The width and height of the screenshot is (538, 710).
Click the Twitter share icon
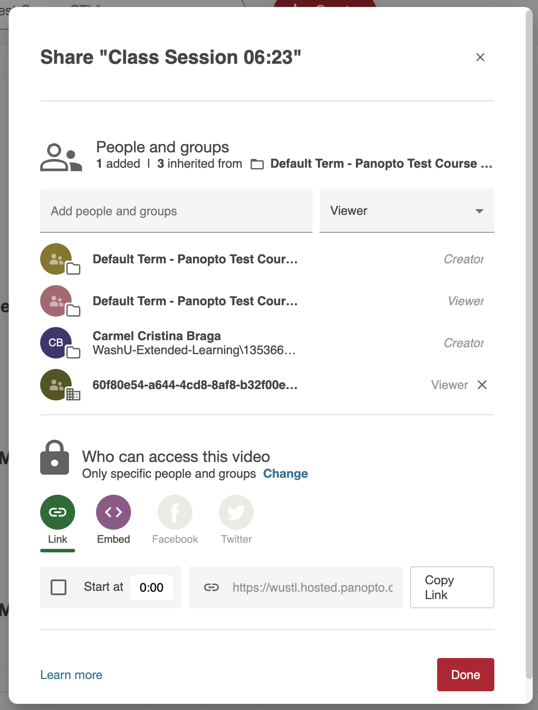pyautogui.click(x=236, y=512)
